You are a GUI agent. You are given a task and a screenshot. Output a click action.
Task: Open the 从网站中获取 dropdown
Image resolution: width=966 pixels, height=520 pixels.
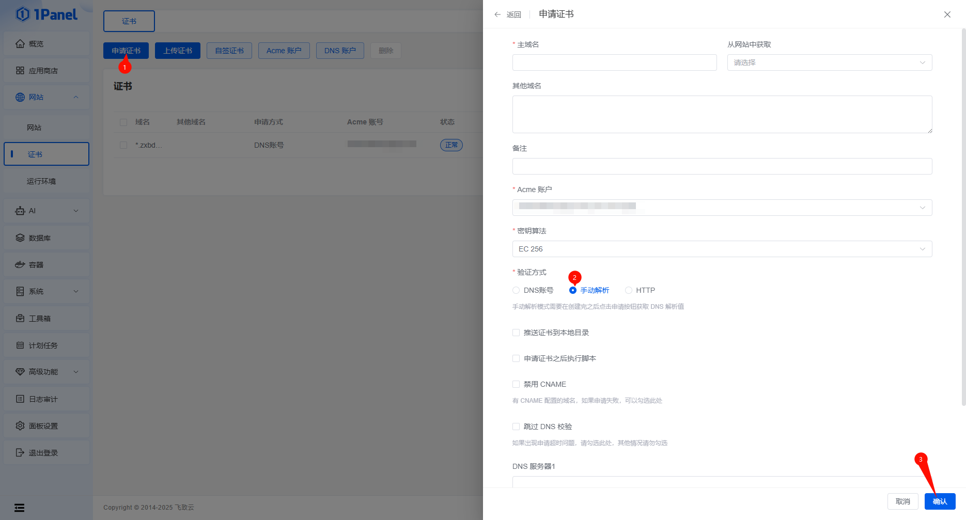pos(829,62)
